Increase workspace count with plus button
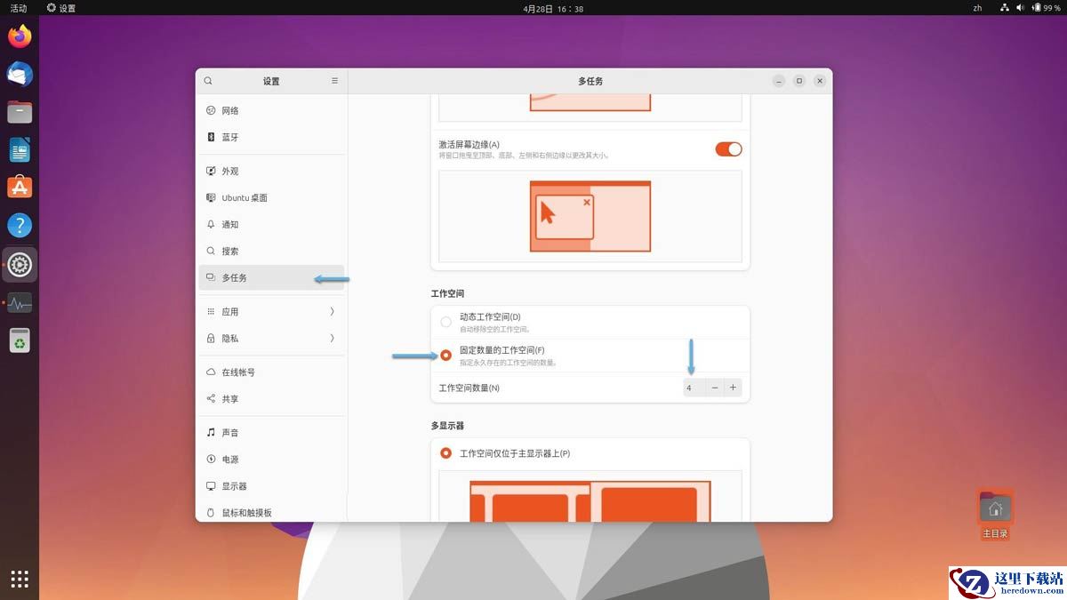Image resolution: width=1067 pixels, height=600 pixels. (733, 388)
